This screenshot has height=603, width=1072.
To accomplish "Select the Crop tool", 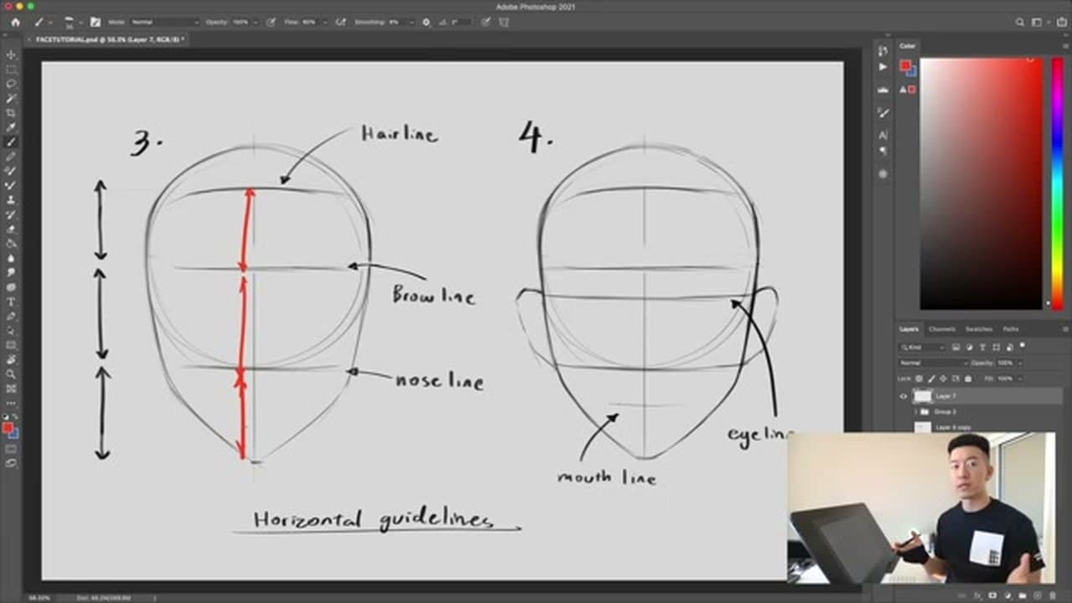I will (11, 112).
